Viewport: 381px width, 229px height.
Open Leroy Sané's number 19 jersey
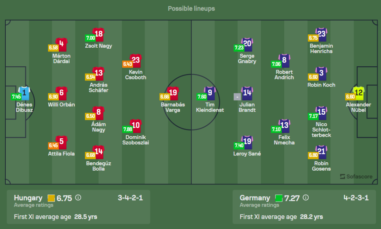pos(247,142)
